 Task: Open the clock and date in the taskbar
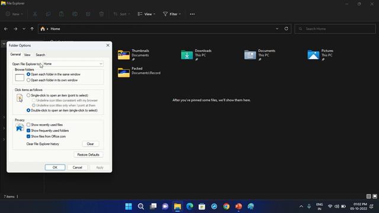point(359,206)
